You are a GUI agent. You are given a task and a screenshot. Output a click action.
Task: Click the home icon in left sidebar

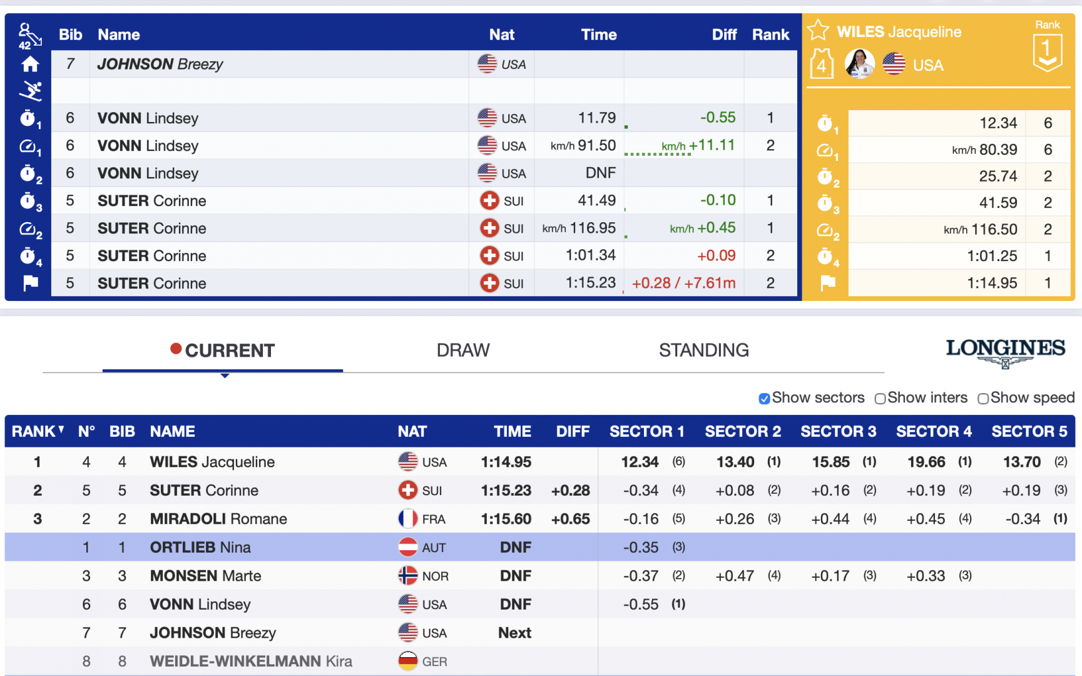point(30,64)
